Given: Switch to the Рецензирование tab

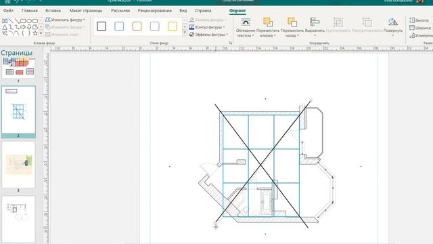Looking at the screenshot, I should [x=155, y=11].
